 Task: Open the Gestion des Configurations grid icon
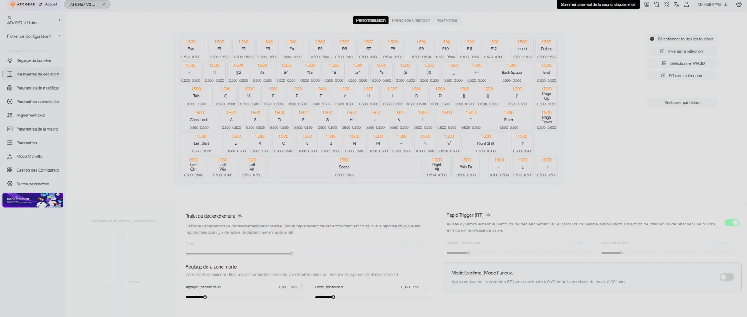(10, 170)
